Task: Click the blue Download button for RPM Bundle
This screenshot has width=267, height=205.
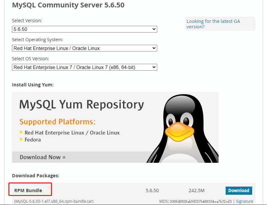Action: point(239,190)
